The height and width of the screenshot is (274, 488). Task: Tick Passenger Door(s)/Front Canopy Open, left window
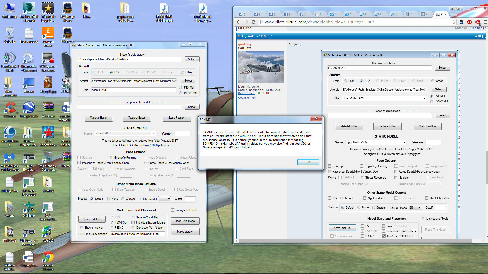79,163
